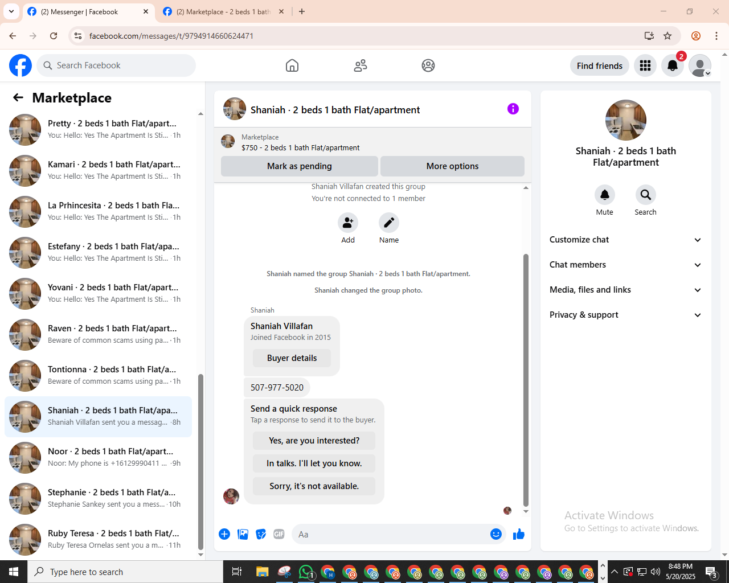This screenshot has width=729, height=583.
Task: Mute this conversation bell icon
Action: click(x=605, y=195)
